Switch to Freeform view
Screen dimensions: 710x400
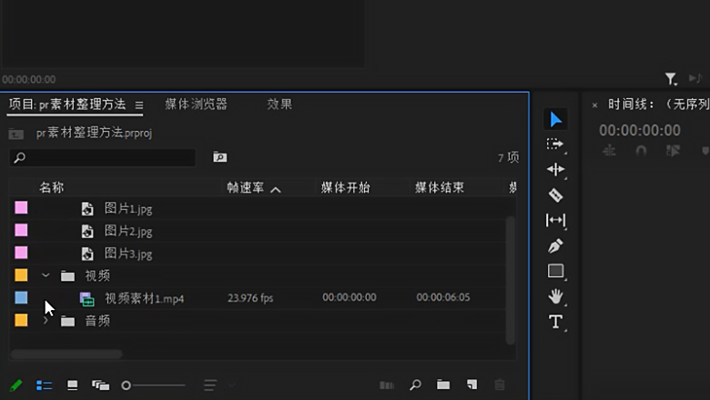[100, 385]
